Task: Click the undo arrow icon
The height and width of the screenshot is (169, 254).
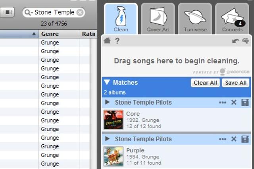Action: [235, 41]
